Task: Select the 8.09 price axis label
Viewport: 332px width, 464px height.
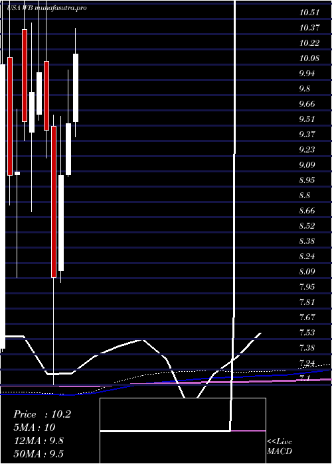Action: [x=307, y=271]
